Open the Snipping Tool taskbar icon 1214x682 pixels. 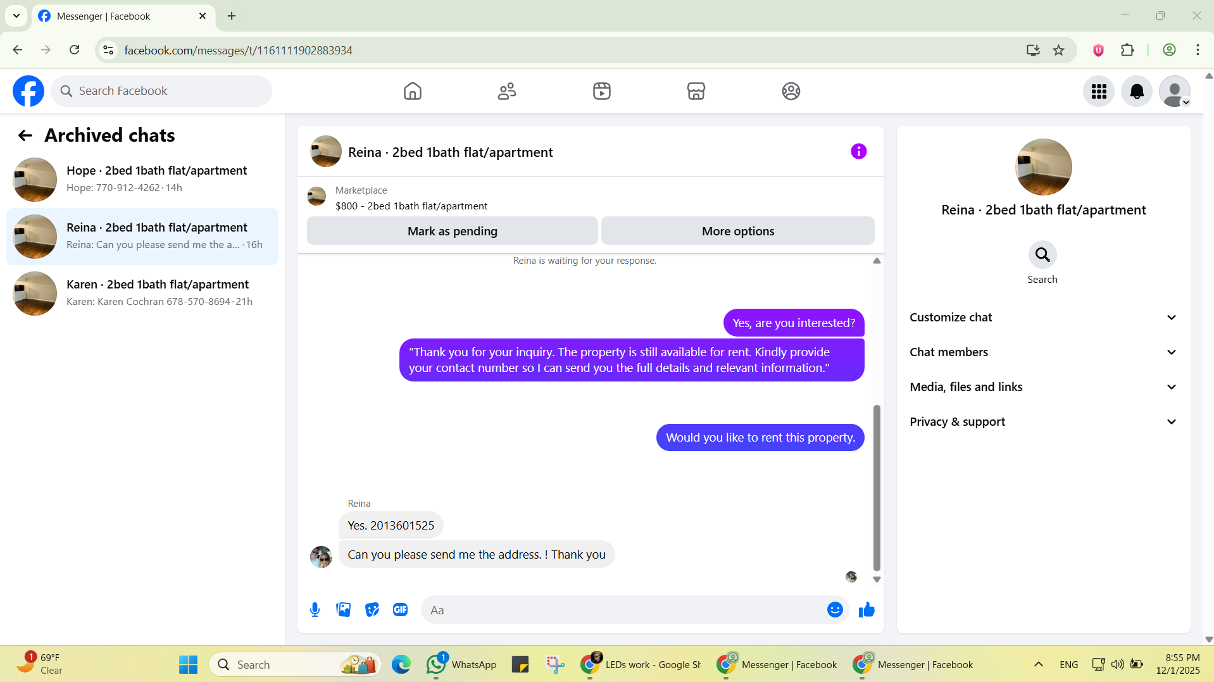[x=555, y=664]
